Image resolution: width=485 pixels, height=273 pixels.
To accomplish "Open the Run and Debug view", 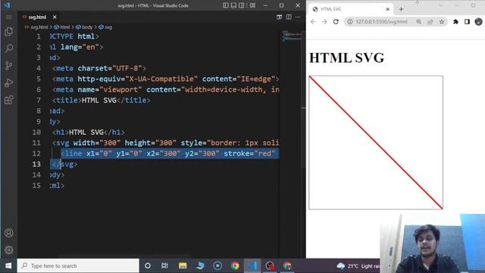I will 9,83.
